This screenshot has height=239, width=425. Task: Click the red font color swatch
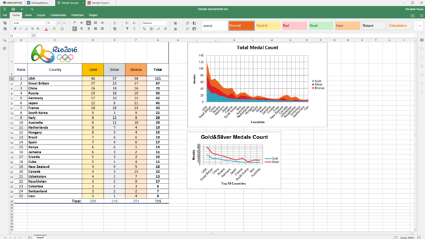[46, 29]
